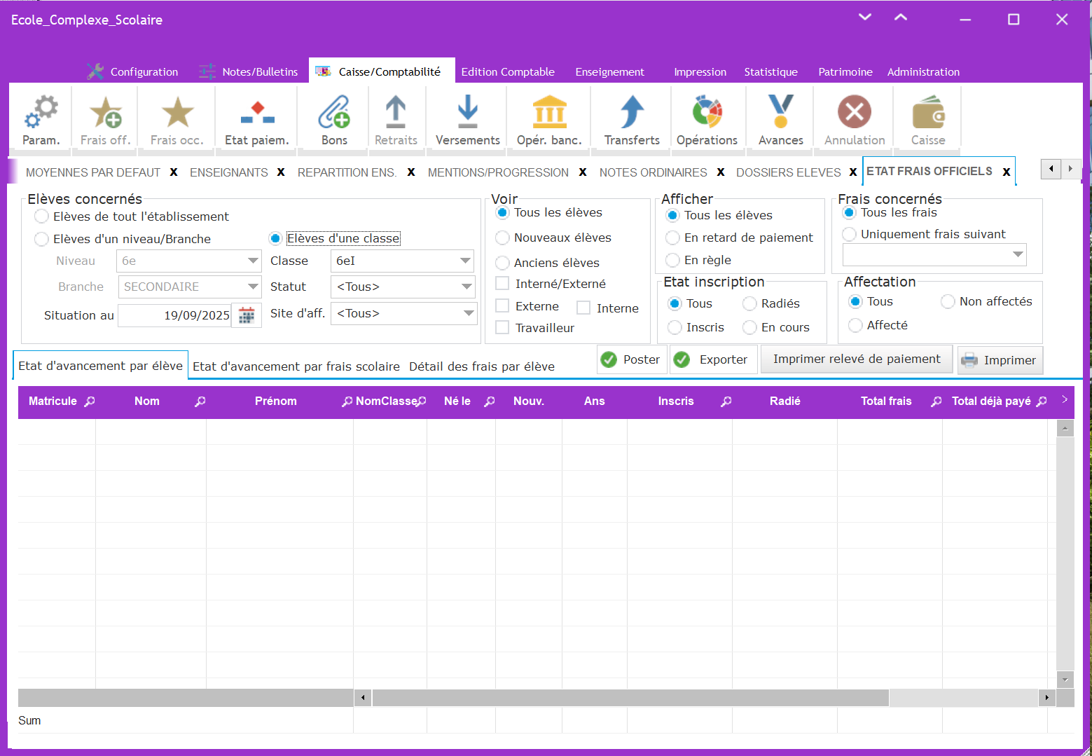1092x756 pixels.
Task: Click the horizontal scrollbar of the grid
Action: pos(630,697)
